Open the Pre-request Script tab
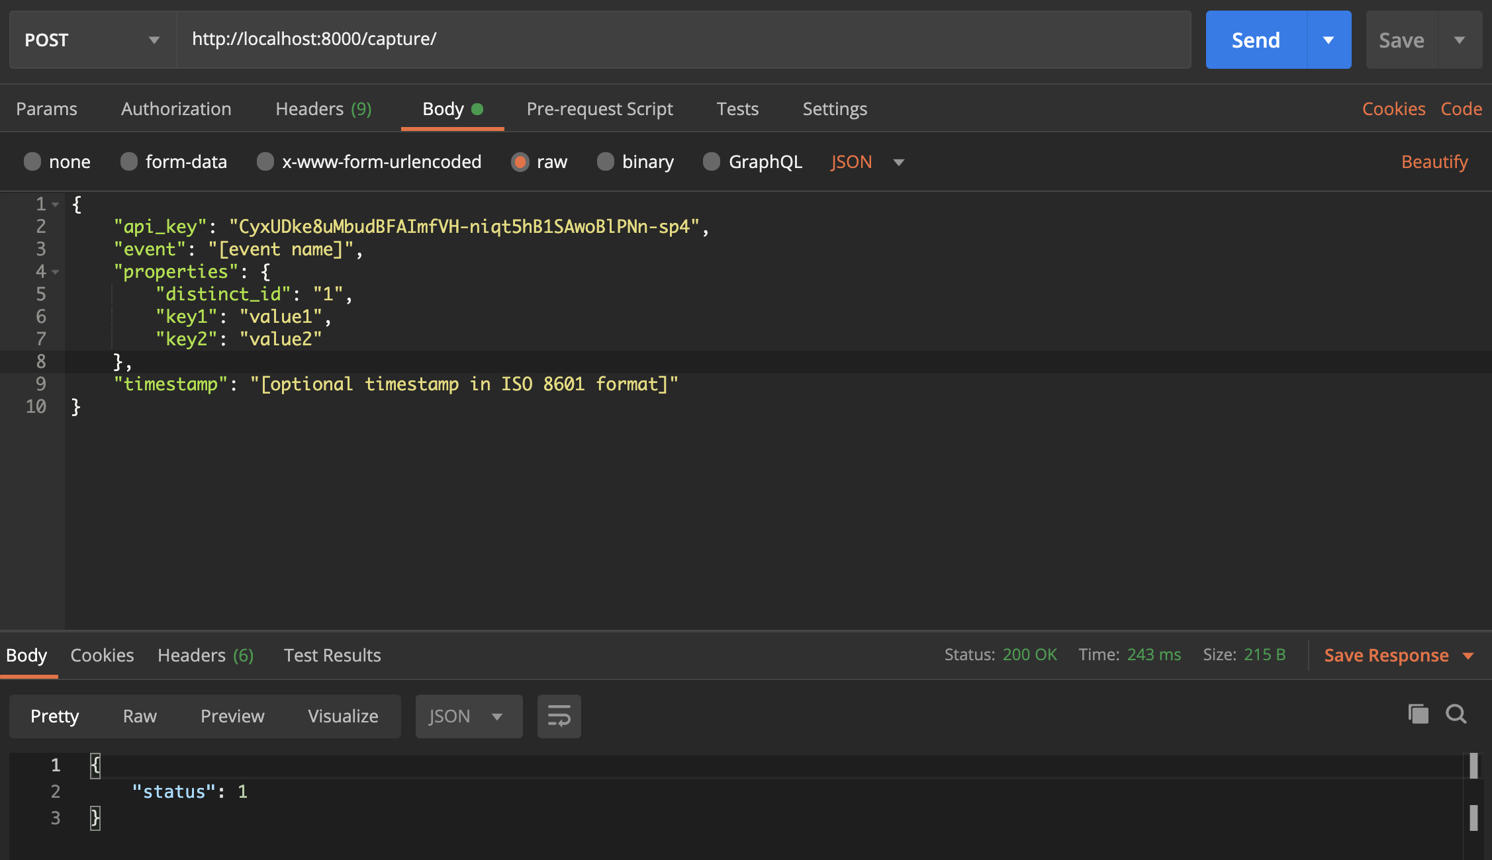This screenshot has height=860, width=1492. tap(599, 108)
